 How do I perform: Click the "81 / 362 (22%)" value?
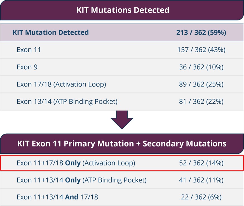[x=201, y=101]
